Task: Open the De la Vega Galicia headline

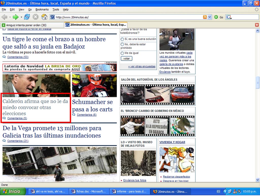Action: 52,132
